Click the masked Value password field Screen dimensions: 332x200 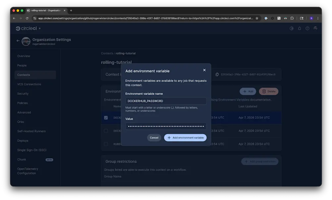(166, 126)
